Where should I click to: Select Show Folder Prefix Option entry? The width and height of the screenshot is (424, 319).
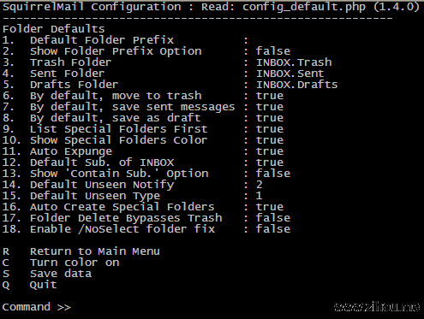(146, 51)
